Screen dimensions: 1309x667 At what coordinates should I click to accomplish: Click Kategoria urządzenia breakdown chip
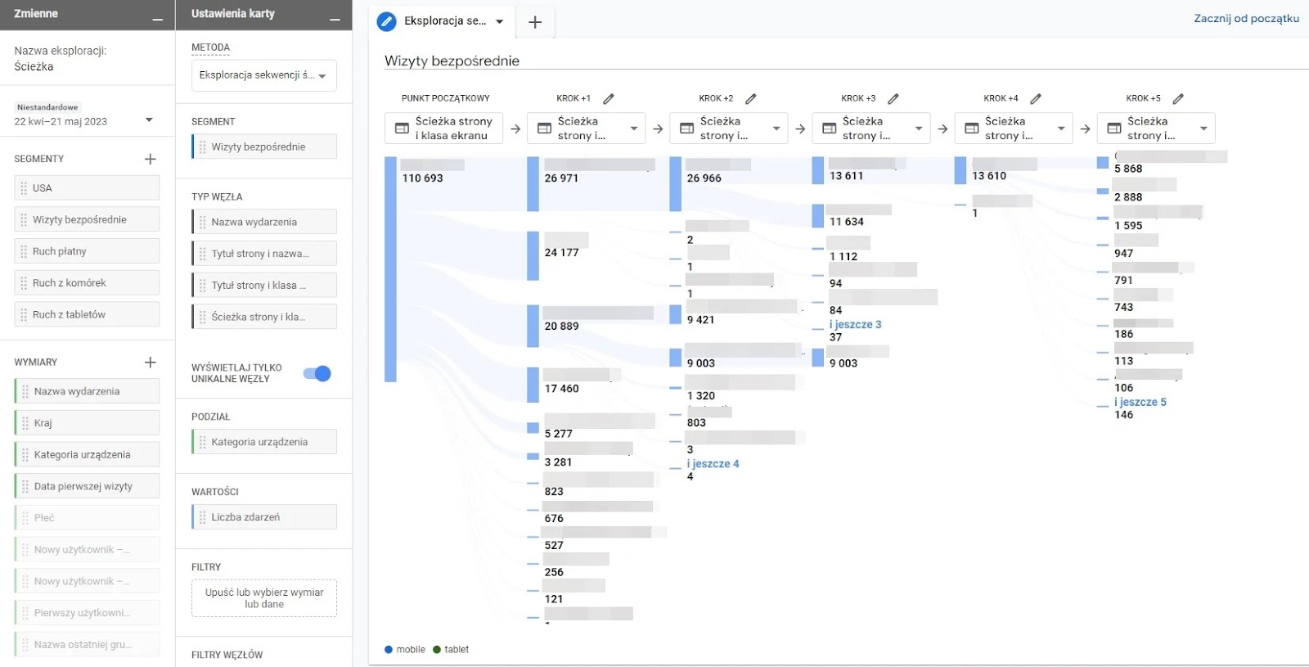264,442
